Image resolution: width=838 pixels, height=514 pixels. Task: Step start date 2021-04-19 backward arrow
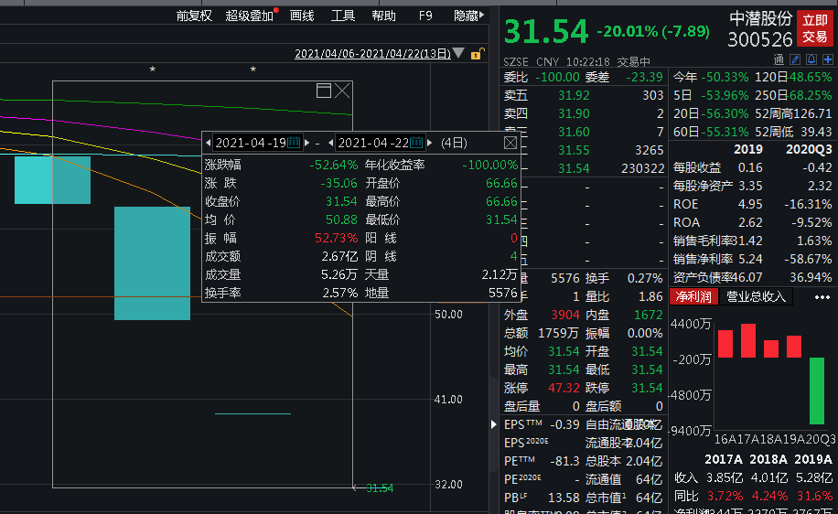(x=208, y=143)
